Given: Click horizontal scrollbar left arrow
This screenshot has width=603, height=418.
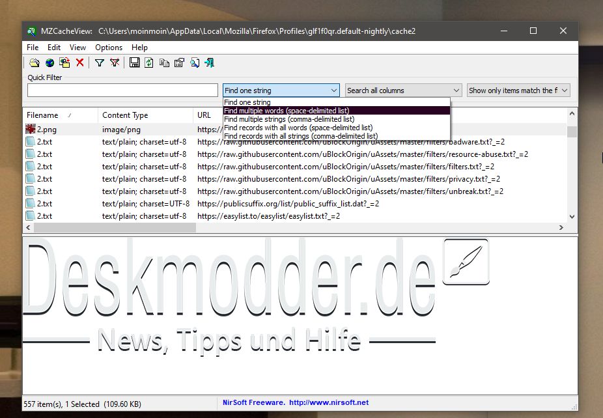Looking at the screenshot, I should [x=28, y=227].
